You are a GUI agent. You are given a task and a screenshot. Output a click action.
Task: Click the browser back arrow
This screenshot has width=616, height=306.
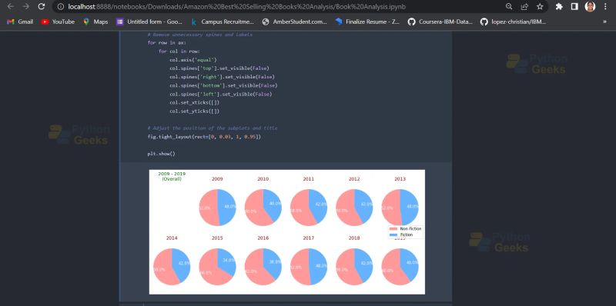pos(11,7)
